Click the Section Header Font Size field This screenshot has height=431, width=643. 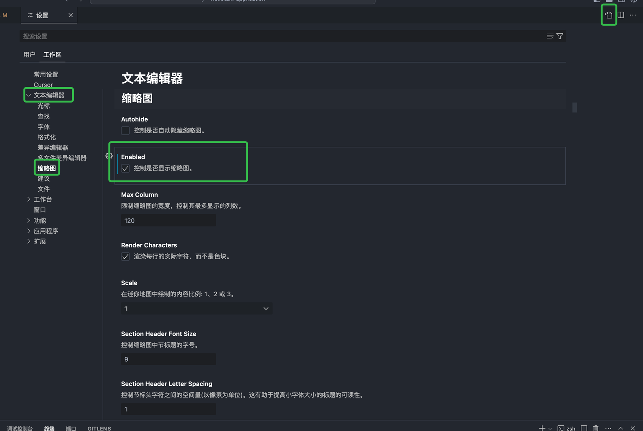(x=168, y=359)
